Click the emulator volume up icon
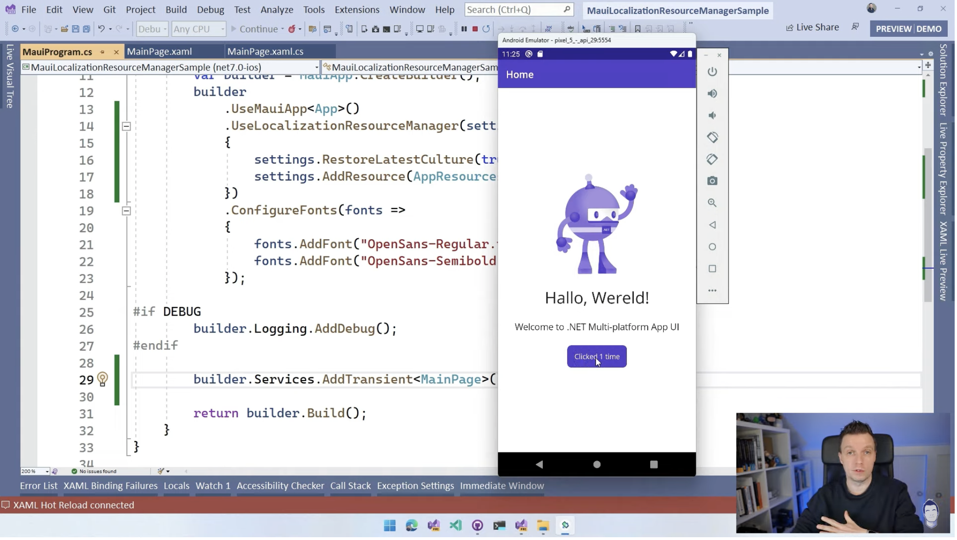Screen dimensions: 957x540 tap(713, 93)
